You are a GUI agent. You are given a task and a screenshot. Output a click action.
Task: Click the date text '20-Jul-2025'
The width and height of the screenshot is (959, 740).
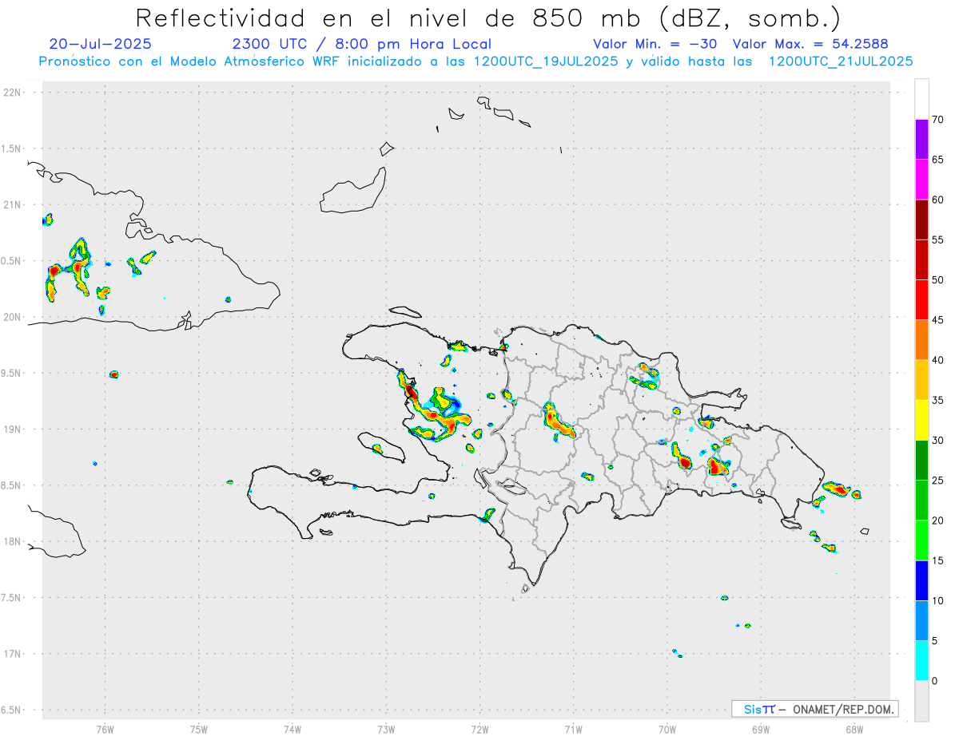click(100, 44)
